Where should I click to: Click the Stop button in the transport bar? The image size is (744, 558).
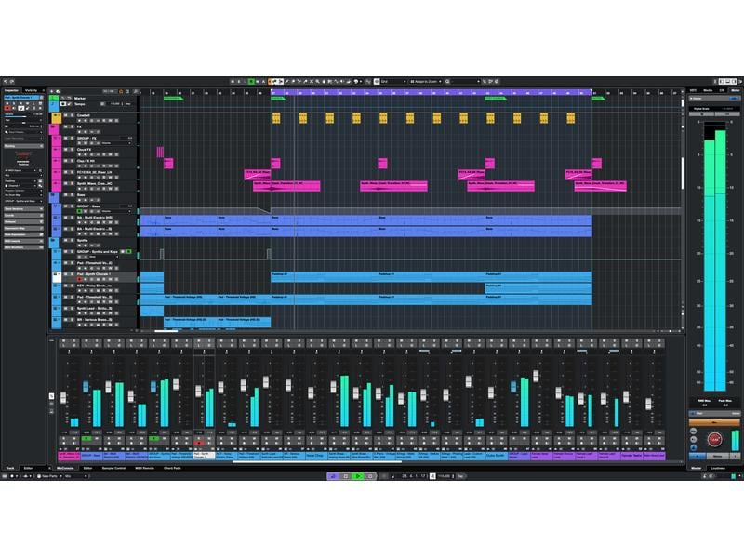346,476
